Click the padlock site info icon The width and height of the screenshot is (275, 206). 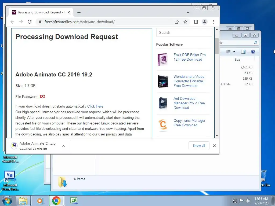pos(40,22)
